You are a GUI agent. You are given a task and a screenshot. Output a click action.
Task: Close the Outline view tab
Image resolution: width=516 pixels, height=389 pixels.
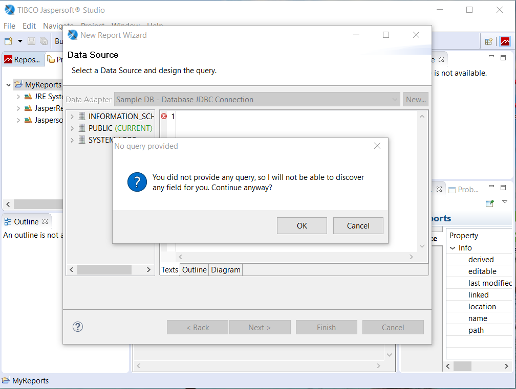tap(45, 221)
